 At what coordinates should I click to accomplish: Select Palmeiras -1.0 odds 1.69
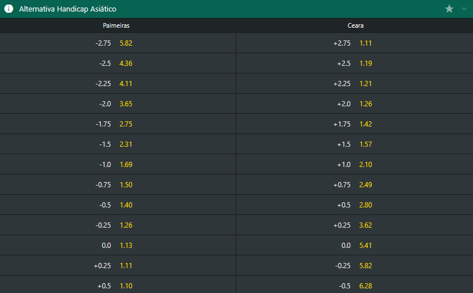click(x=118, y=164)
